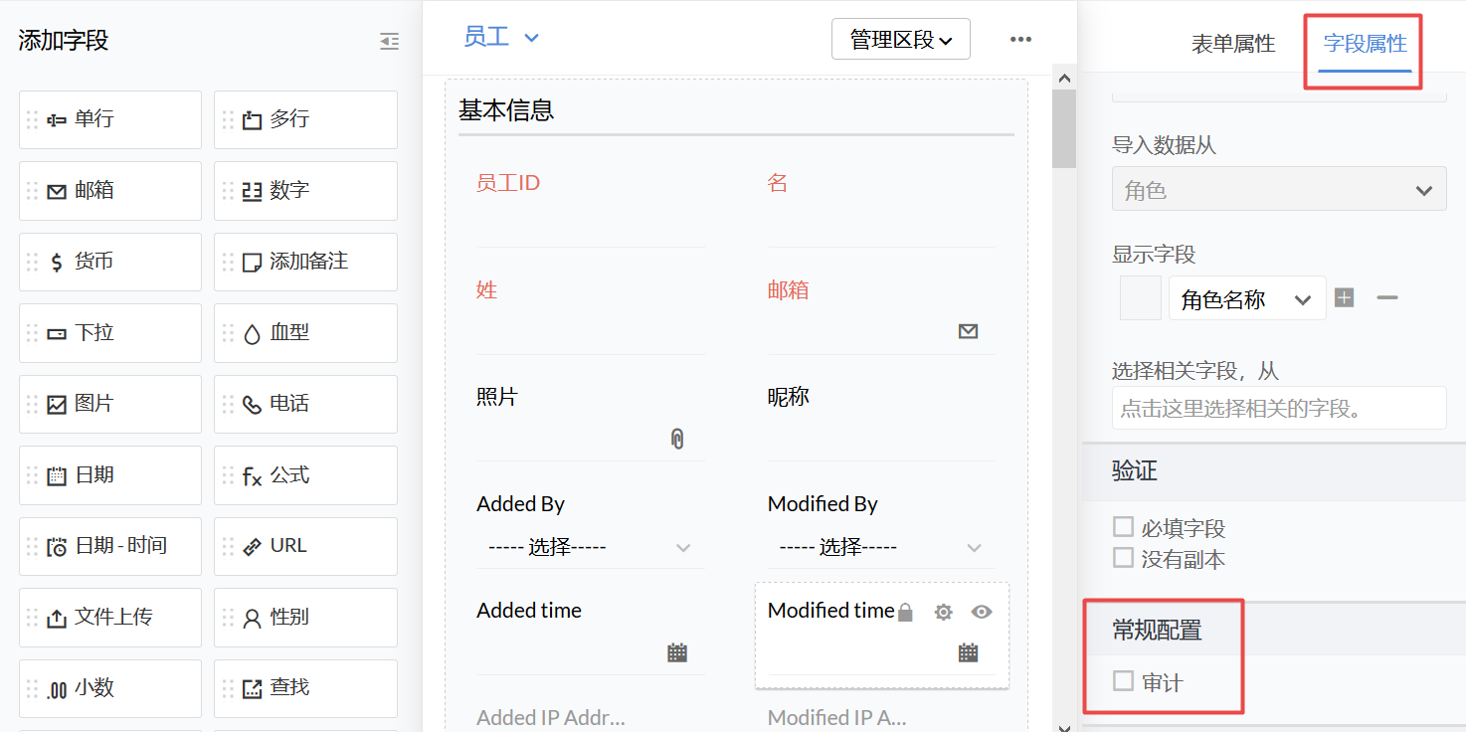Click the Added IP Addr... field label
Image resolution: width=1466 pixels, height=732 pixels.
coord(551,717)
